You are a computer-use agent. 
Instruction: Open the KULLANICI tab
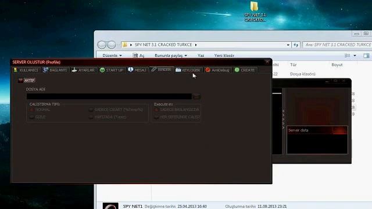pyautogui.click(x=26, y=70)
